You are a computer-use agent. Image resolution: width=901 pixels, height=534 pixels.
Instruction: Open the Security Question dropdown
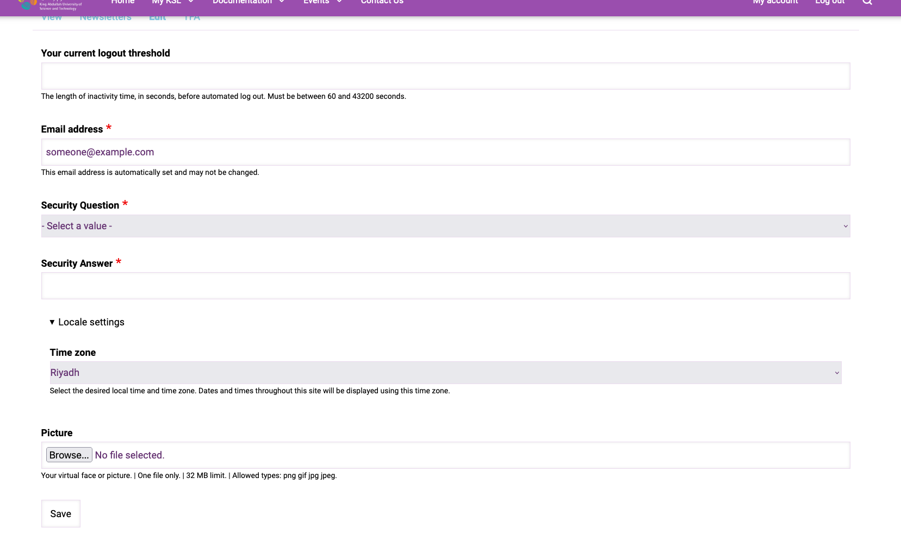(x=445, y=226)
